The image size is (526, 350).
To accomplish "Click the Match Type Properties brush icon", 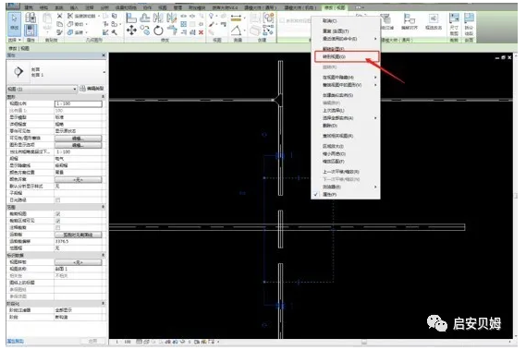I will 59,32.
